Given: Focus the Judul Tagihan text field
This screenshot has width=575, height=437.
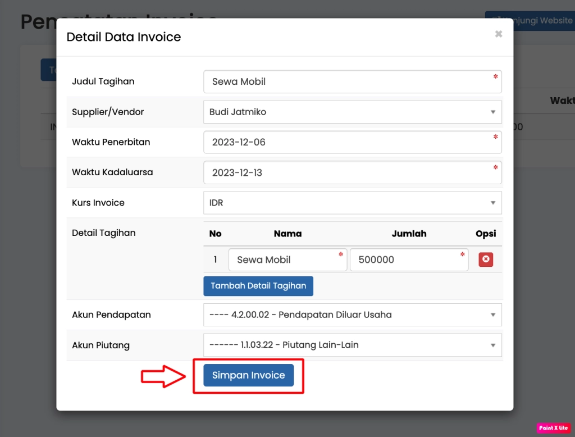Looking at the screenshot, I should 352,81.
